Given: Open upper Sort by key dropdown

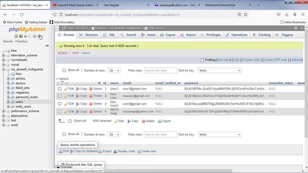Looking at the screenshot, I should (x=219, y=71).
